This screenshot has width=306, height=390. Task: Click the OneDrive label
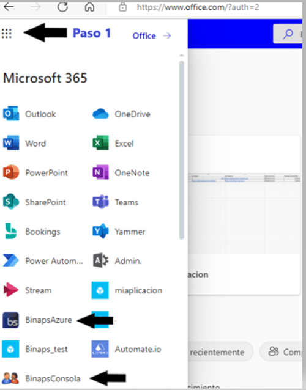[x=132, y=114]
